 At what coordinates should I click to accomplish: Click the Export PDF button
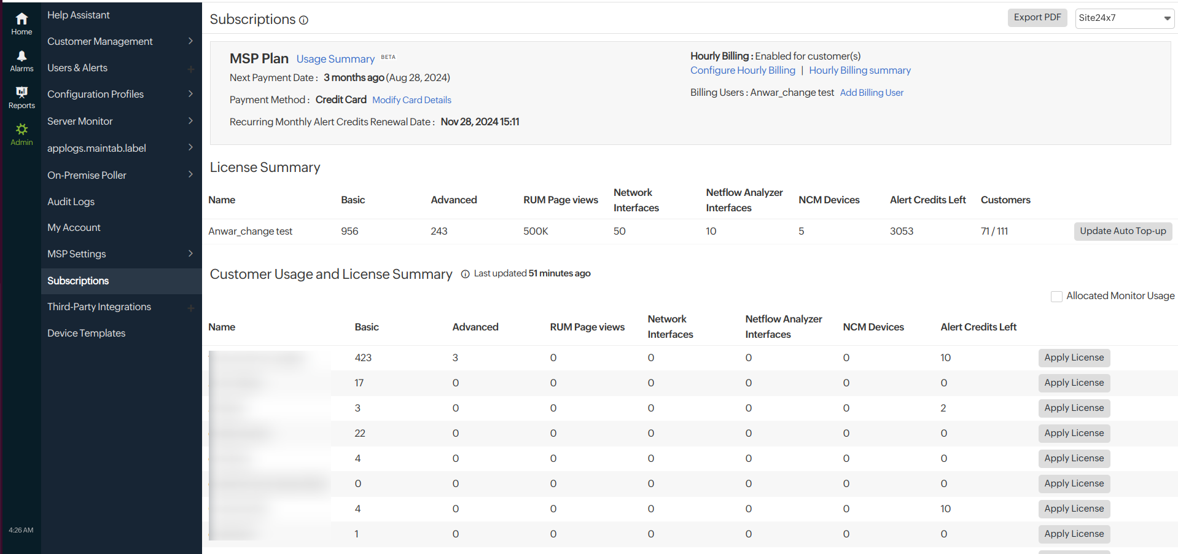(1037, 18)
